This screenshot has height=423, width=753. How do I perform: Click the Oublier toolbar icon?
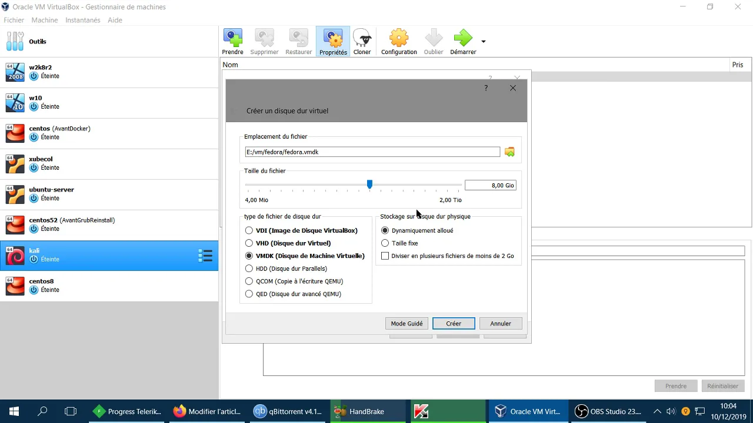point(434,42)
